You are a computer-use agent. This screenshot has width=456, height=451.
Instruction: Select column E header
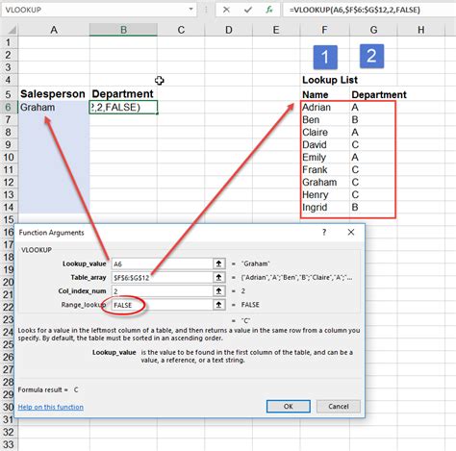(x=276, y=30)
